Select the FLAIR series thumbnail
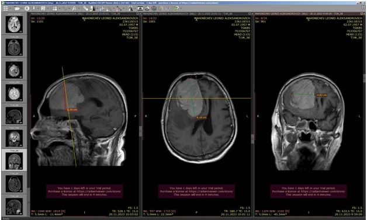This screenshot has width=367, height=220. [14, 70]
